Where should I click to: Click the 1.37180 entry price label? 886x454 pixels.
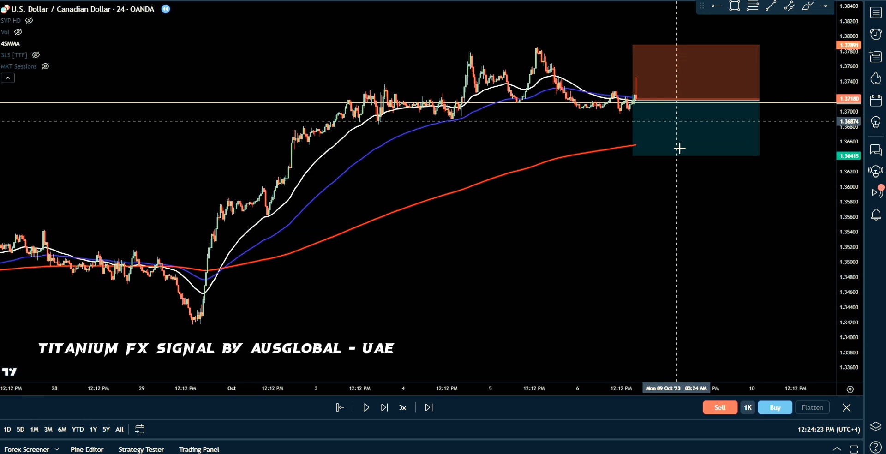coord(848,98)
